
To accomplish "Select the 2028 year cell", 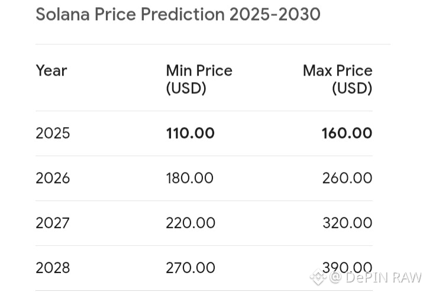I will [x=53, y=268].
